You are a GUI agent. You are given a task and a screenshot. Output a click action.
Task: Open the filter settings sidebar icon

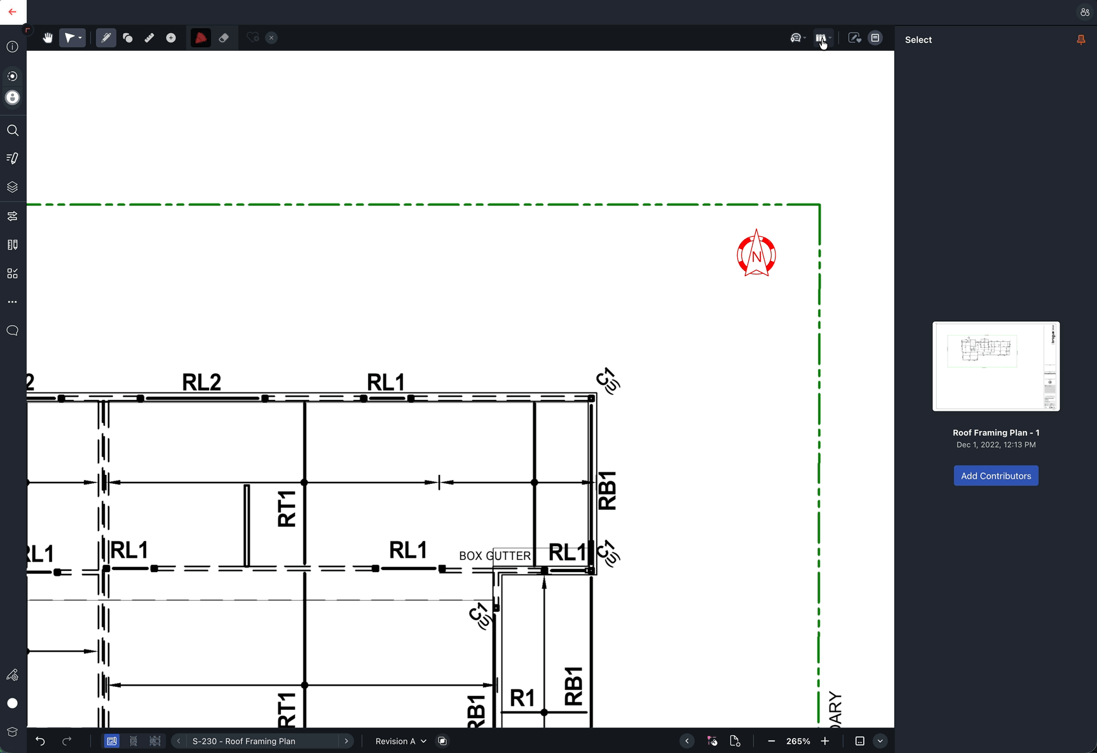coord(13,217)
